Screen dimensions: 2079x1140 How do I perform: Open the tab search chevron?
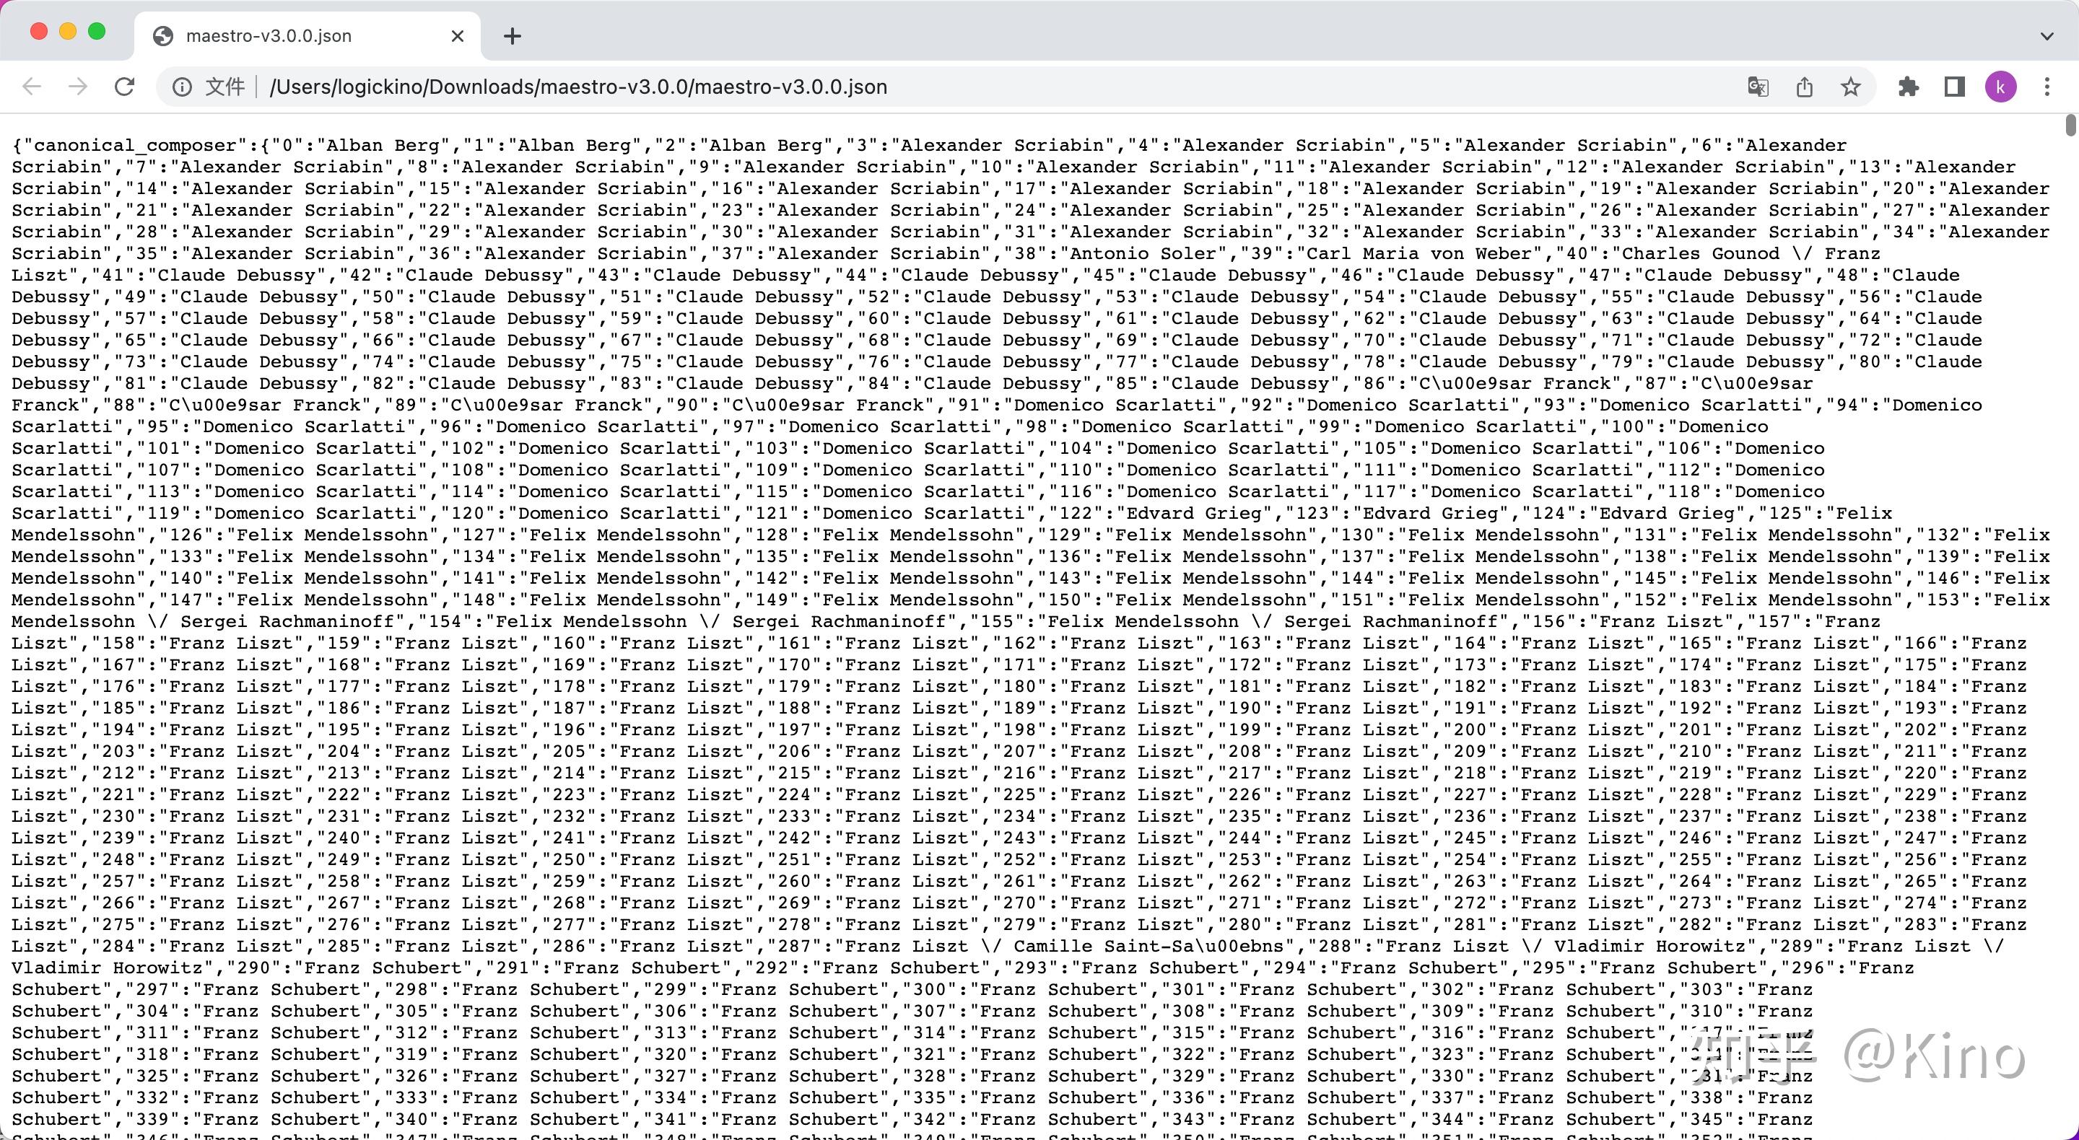[x=2047, y=35]
